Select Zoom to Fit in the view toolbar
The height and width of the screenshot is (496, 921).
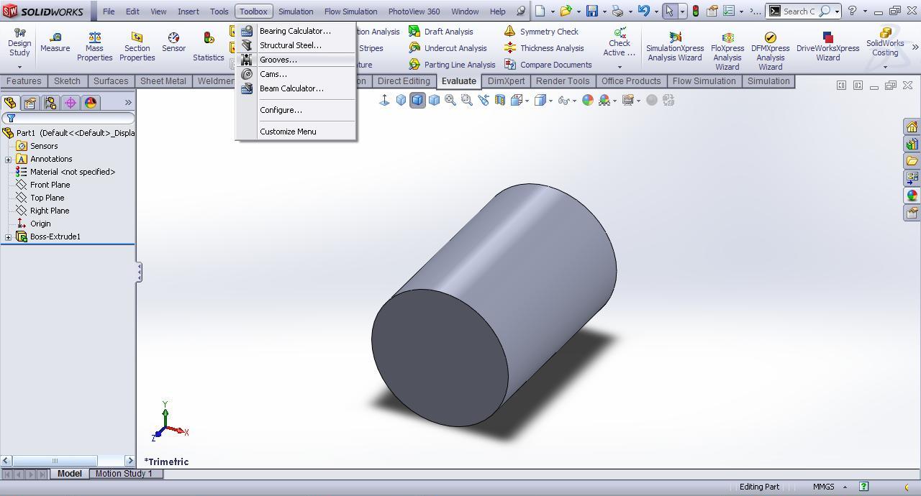click(x=450, y=100)
